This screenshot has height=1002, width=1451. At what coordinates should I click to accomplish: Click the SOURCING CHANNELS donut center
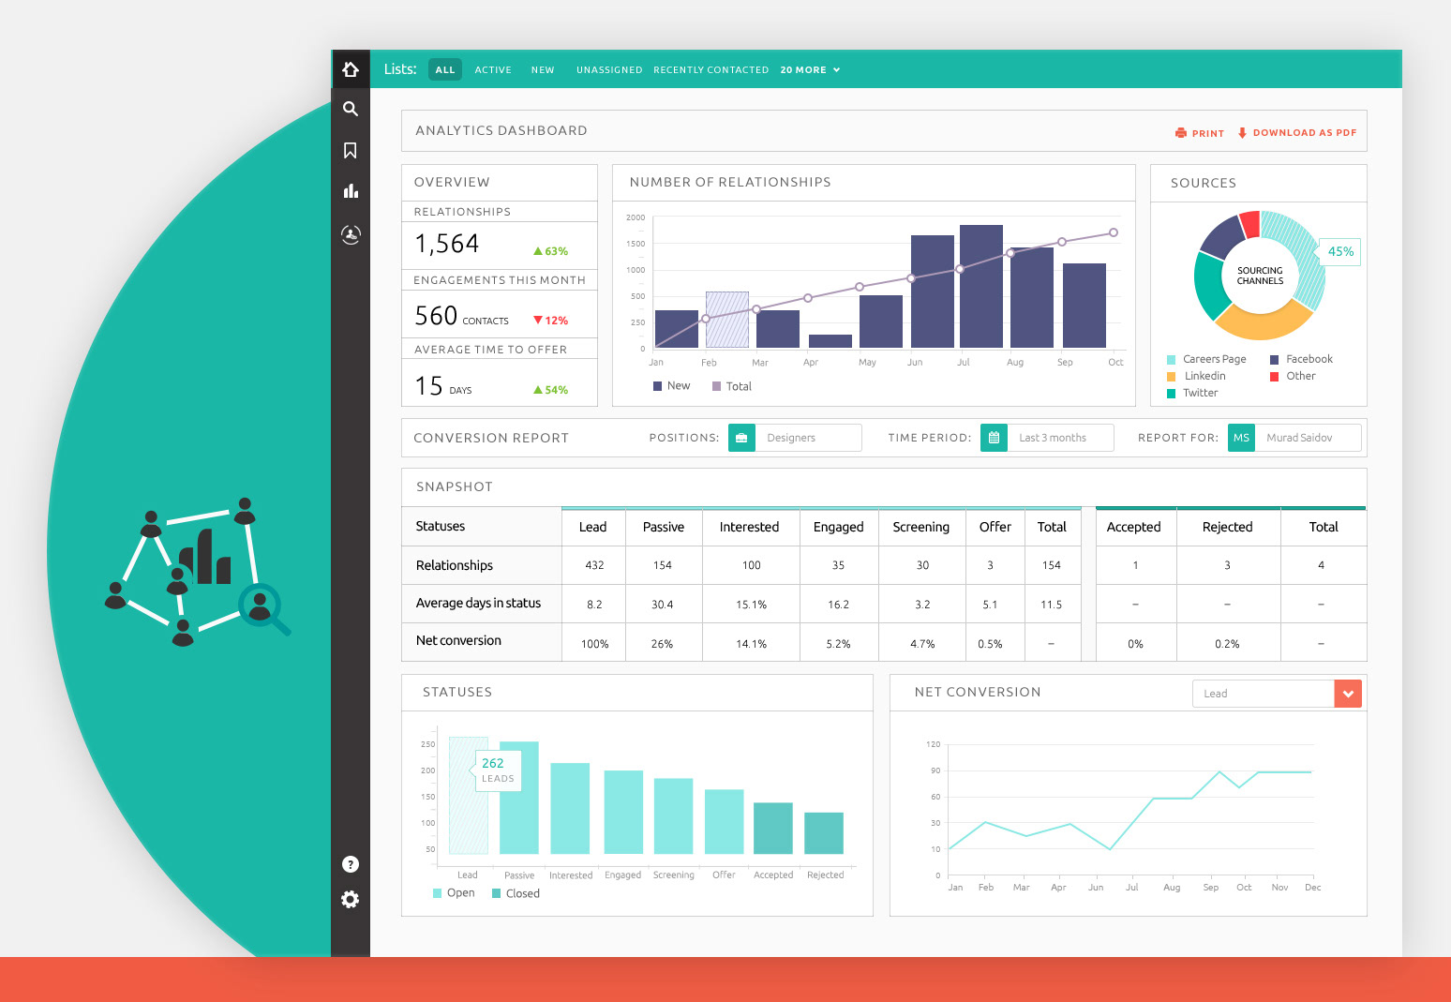click(x=1260, y=276)
